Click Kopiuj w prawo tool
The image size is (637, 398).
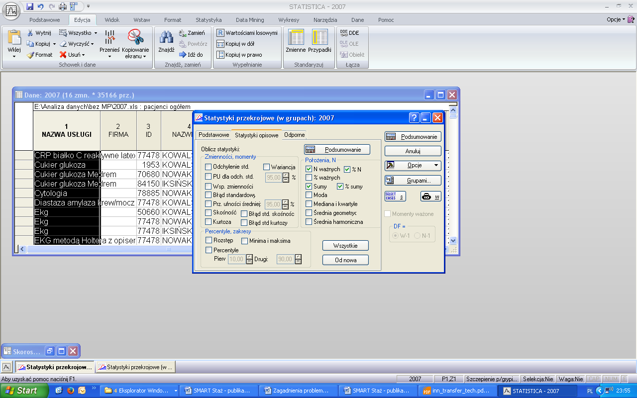click(x=239, y=55)
